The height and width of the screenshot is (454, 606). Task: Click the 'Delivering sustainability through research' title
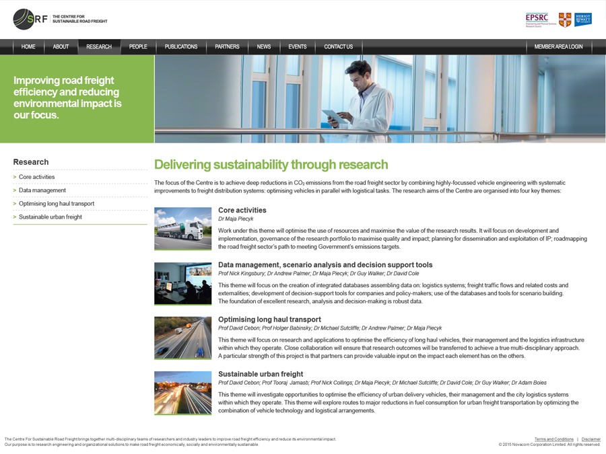pyautogui.click(x=271, y=165)
